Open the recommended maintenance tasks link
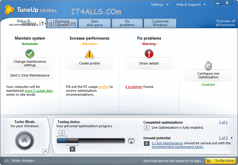 pos(177,147)
